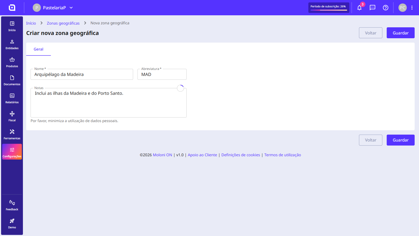Open the notifications bell

pos(360,8)
